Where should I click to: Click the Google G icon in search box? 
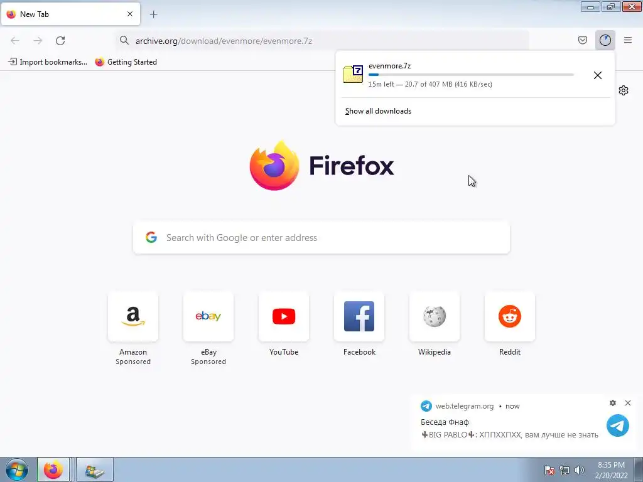pyautogui.click(x=151, y=237)
